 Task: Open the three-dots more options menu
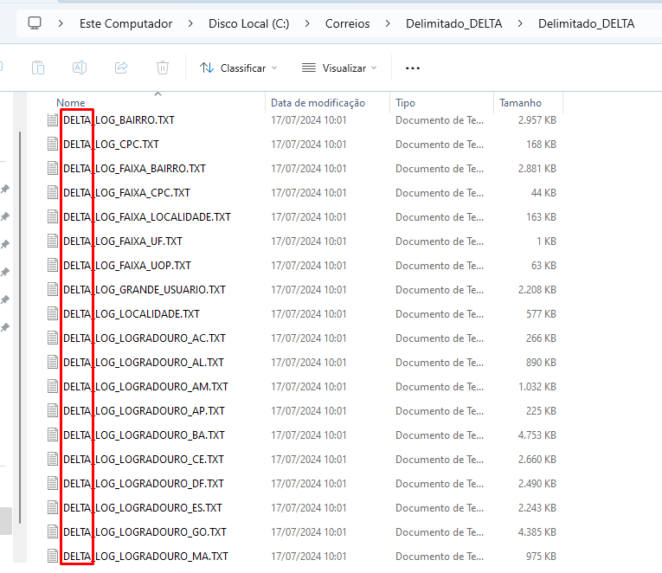click(413, 68)
